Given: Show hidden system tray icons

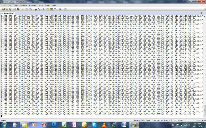Looking at the screenshot, I should coord(169,125).
